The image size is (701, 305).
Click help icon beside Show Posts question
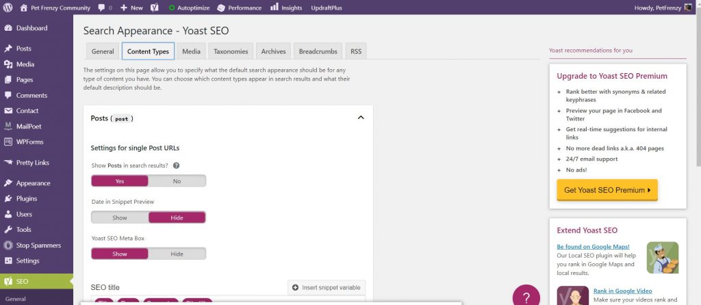[x=176, y=165]
